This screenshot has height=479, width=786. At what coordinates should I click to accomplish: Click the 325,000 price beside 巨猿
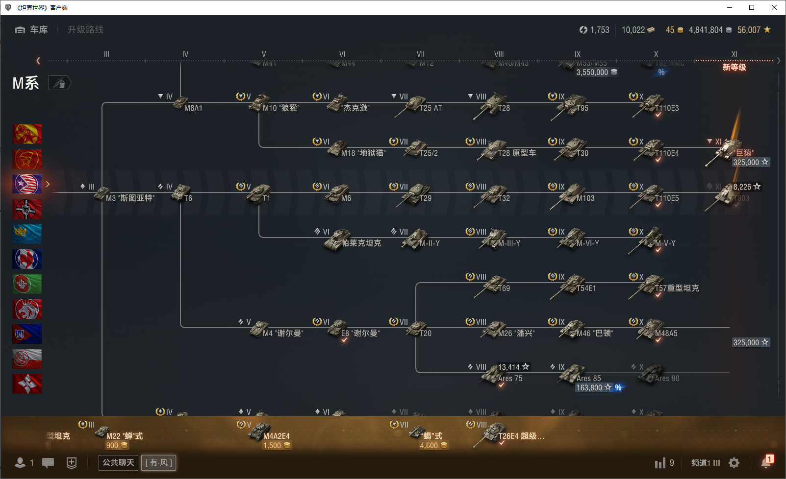pyautogui.click(x=751, y=162)
